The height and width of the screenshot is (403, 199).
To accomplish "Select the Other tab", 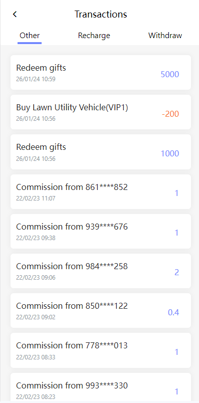I will 30,36.
